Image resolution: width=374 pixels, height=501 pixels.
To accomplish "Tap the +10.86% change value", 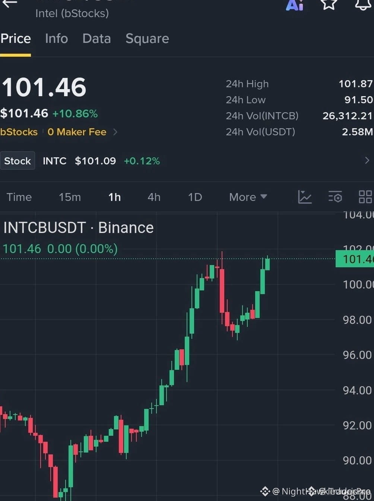I will tap(75, 113).
